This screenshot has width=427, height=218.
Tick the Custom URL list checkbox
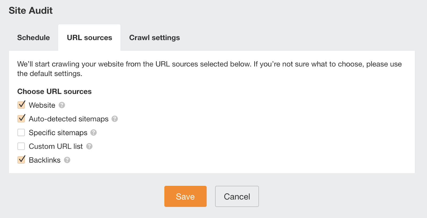click(21, 146)
